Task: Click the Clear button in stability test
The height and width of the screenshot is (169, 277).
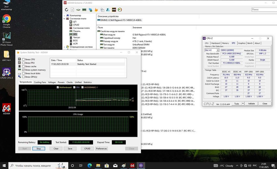Action: (56, 149)
